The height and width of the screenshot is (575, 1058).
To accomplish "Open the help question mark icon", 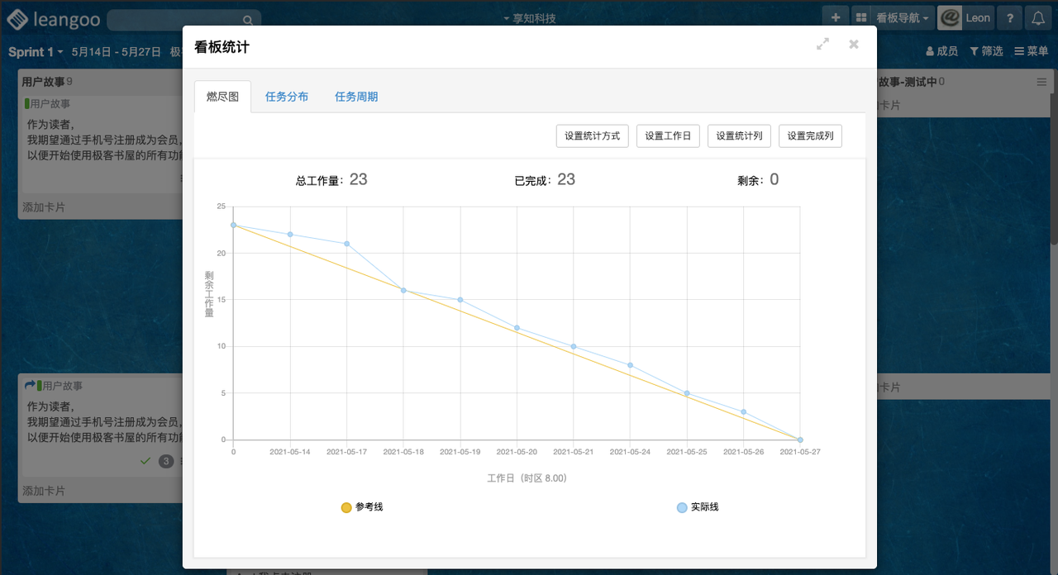I will coord(1009,18).
